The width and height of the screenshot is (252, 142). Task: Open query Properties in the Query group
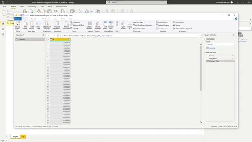click(75, 22)
